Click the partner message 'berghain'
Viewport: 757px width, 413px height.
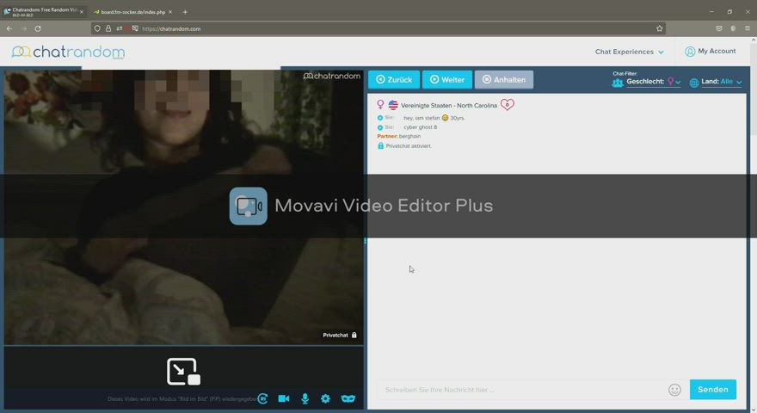click(x=409, y=136)
